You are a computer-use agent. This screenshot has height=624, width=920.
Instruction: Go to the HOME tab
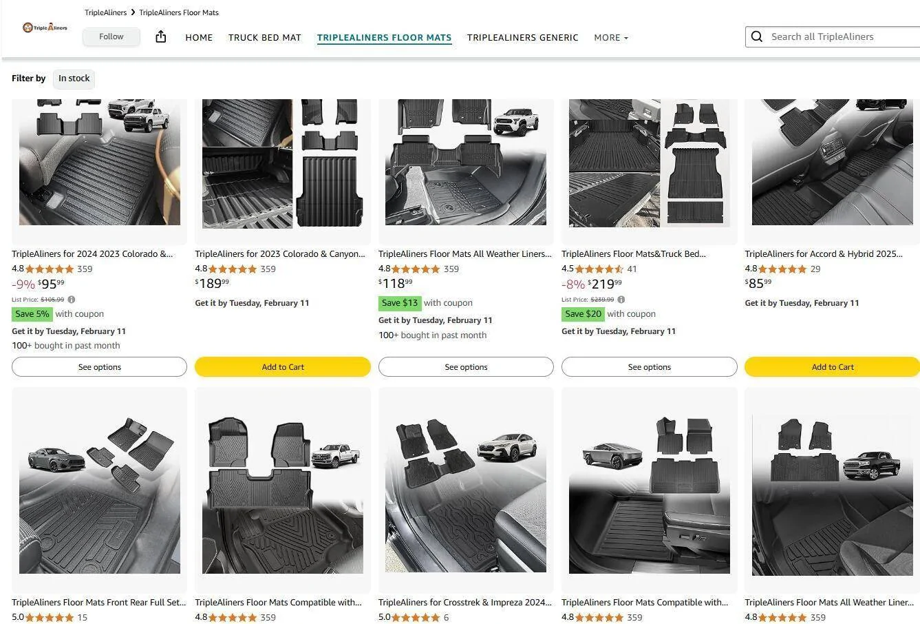point(199,38)
